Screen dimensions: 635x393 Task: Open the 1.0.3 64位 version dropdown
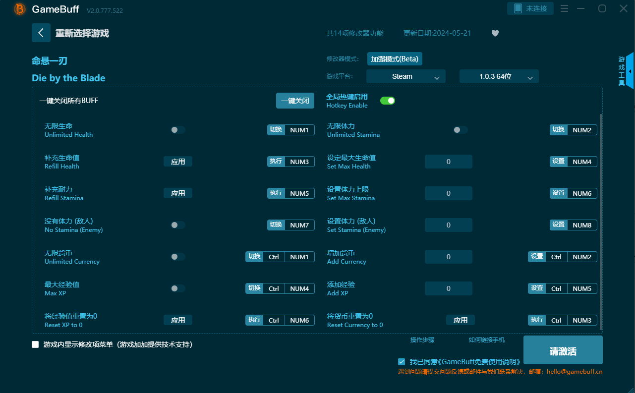(x=499, y=76)
